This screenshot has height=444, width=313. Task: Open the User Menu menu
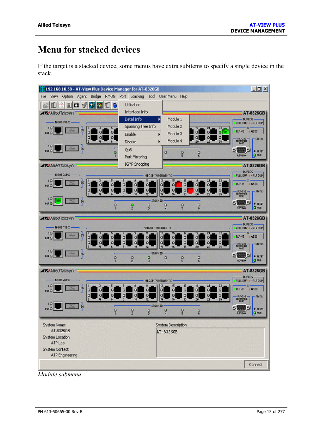[168, 96]
